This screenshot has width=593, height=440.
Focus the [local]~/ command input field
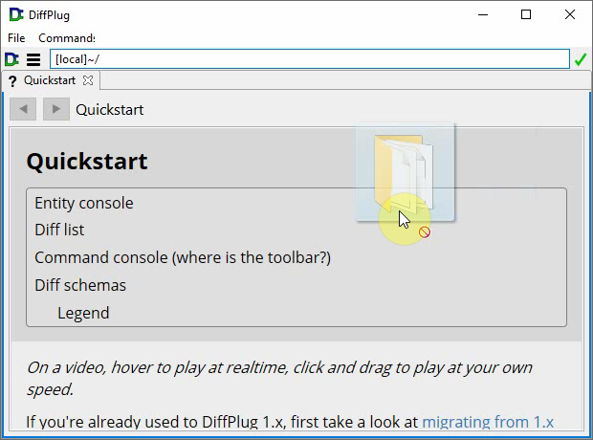tap(309, 59)
